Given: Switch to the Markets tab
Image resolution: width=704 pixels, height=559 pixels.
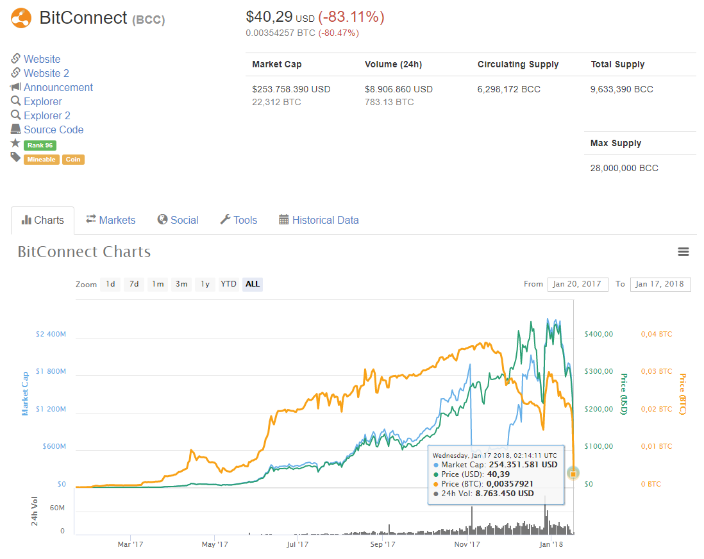Looking at the screenshot, I should click(x=111, y=220).
